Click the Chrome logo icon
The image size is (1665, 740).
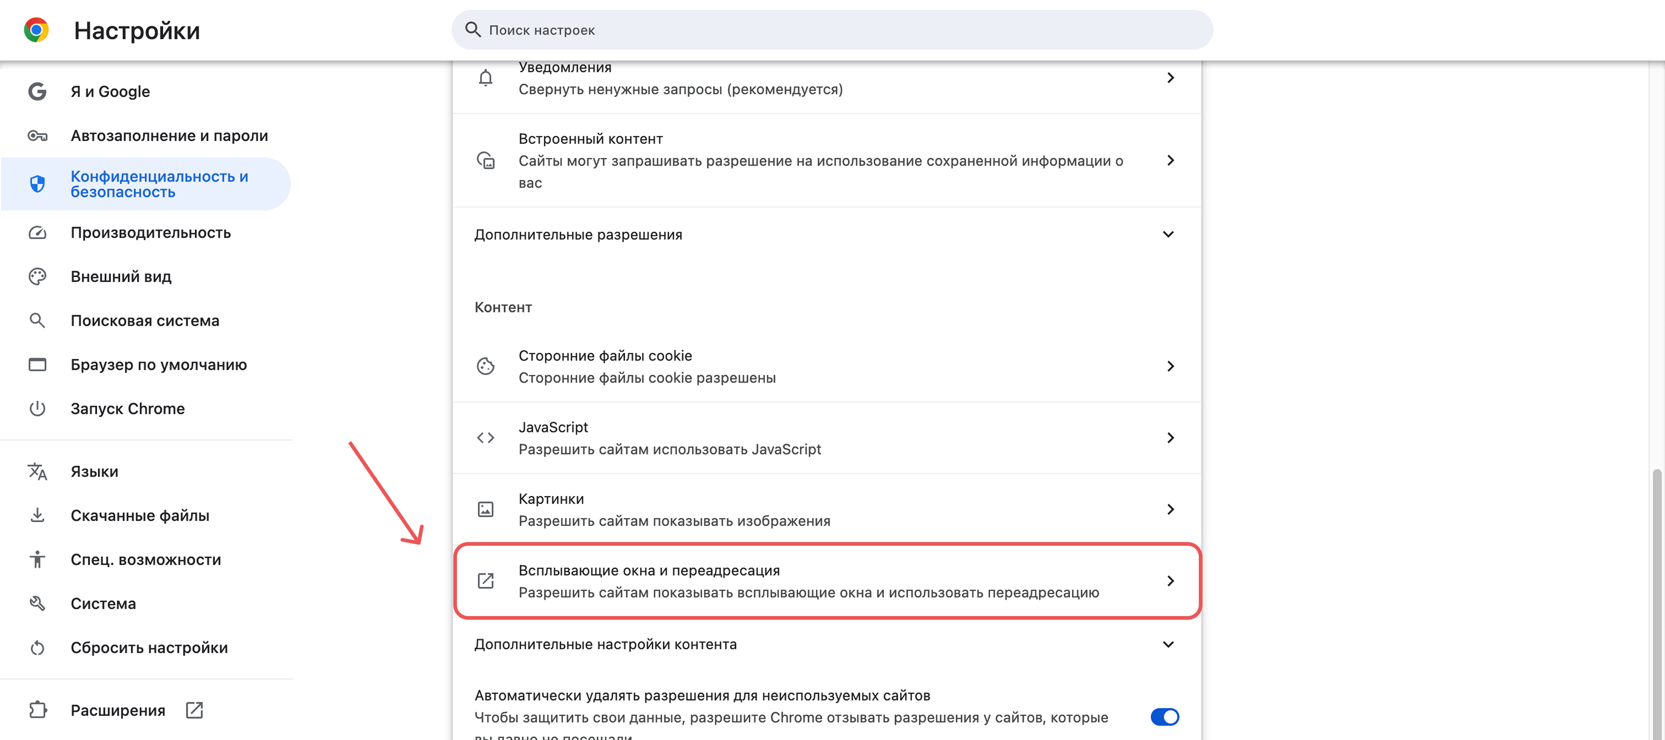click(x=36, y=31)
